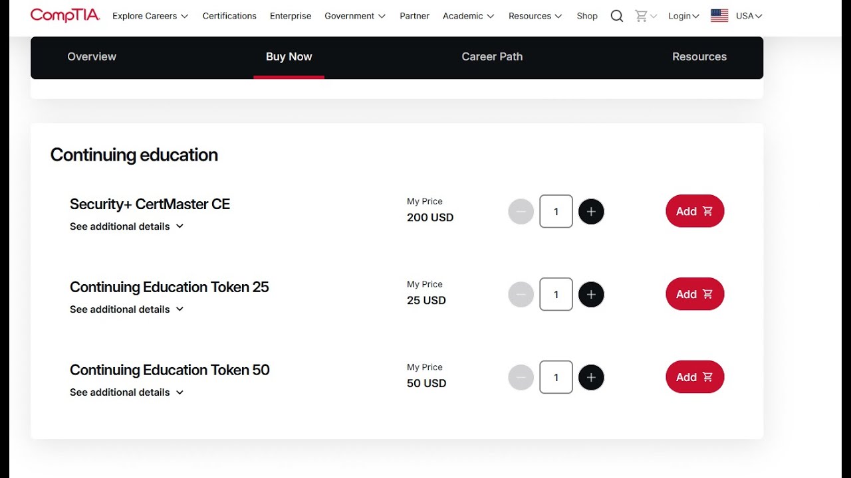This screenshot has width=851, height=478.
Task: Switch to the Career Path tab
Action: pos(492,56)
